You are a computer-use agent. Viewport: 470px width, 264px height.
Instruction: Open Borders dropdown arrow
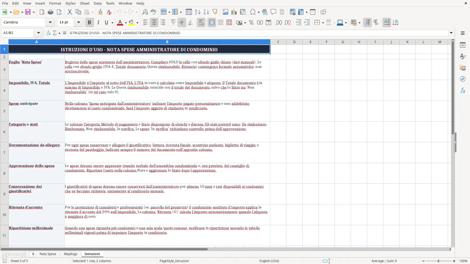click(324, 23)
